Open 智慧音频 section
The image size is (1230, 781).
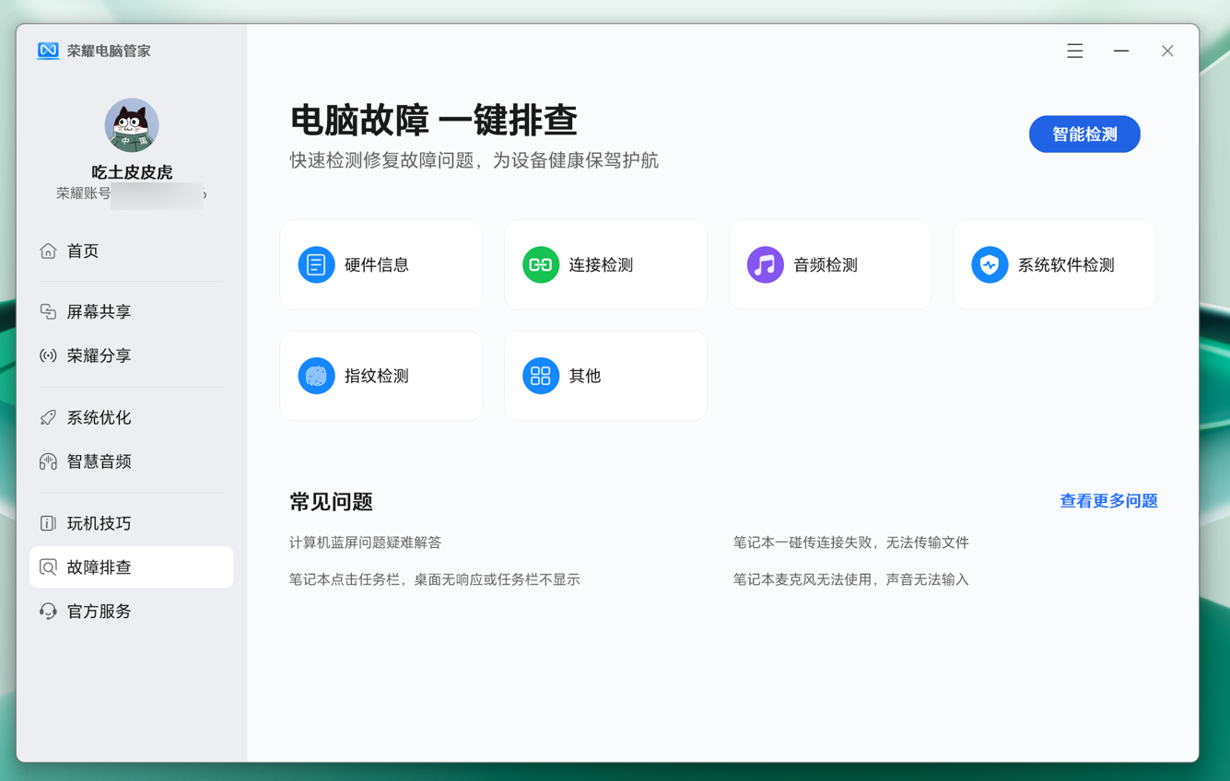(x=99, y=461)
